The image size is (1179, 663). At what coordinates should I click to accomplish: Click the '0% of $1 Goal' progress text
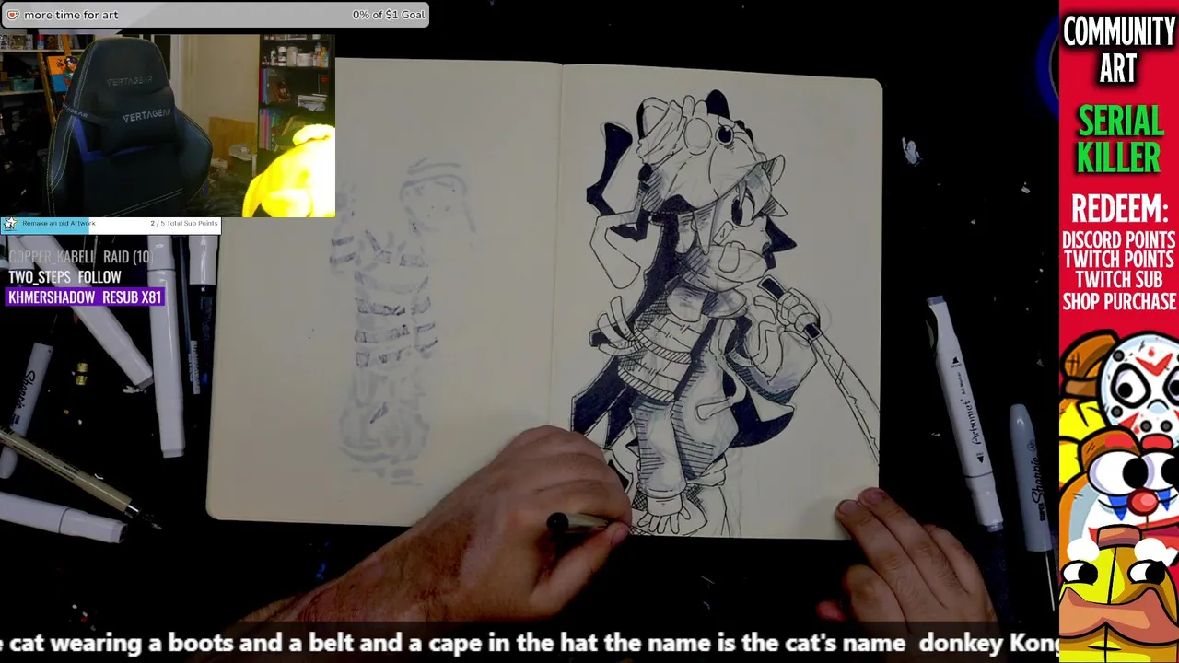(388, 15)
